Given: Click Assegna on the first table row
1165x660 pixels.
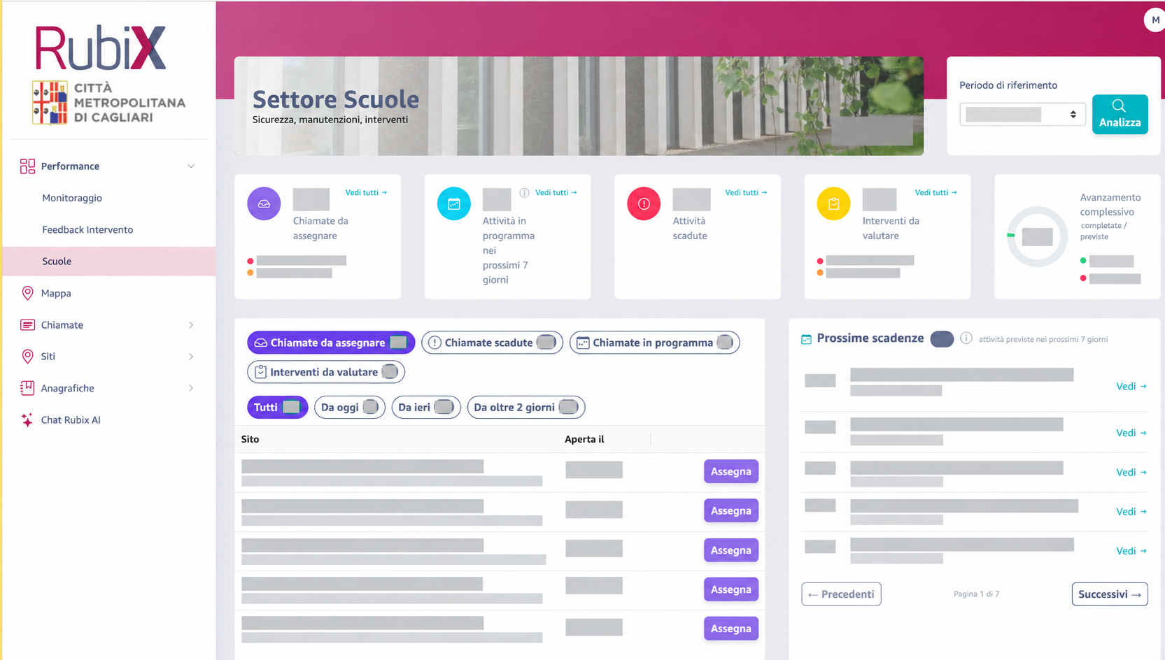Looking at the screenshot, I should click(x=730, y=472).
